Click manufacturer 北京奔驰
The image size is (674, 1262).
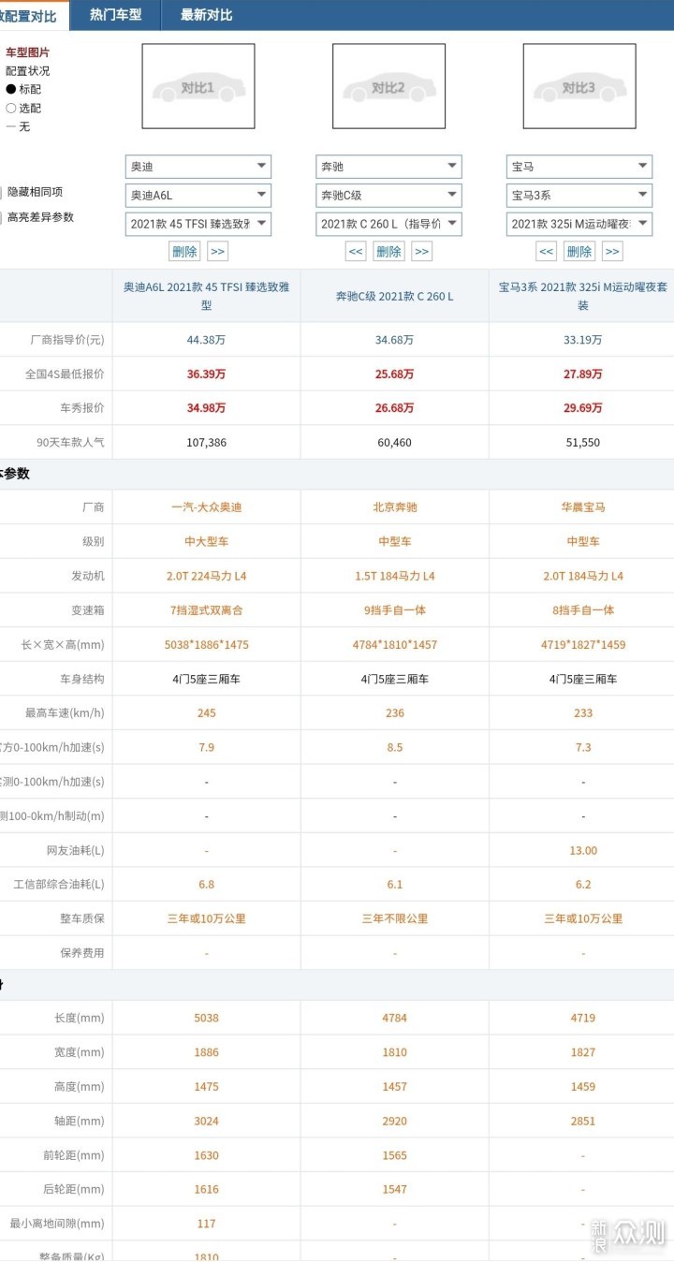click(394, 507)
